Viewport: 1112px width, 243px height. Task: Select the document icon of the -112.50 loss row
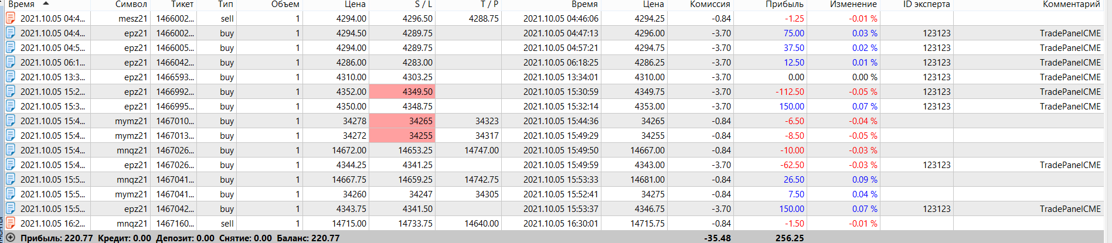11,91
